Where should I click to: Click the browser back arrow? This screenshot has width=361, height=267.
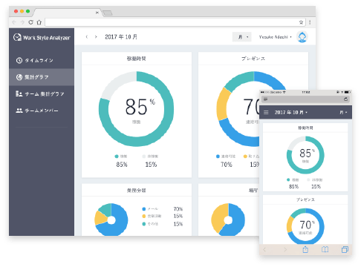point(14,22)
